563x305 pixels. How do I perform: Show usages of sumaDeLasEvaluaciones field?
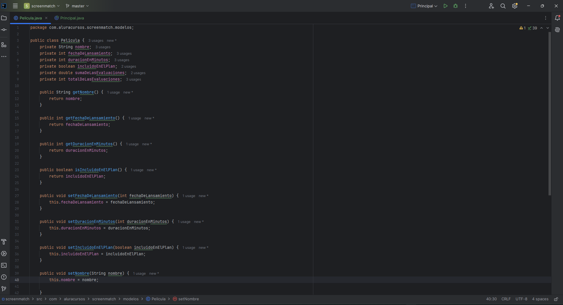[138, 73]
